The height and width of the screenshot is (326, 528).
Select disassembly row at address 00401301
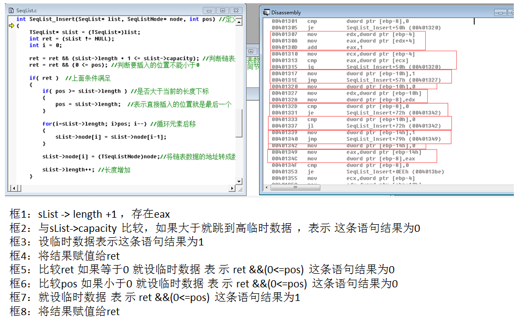pyautogui.click(x=340, y=21)
